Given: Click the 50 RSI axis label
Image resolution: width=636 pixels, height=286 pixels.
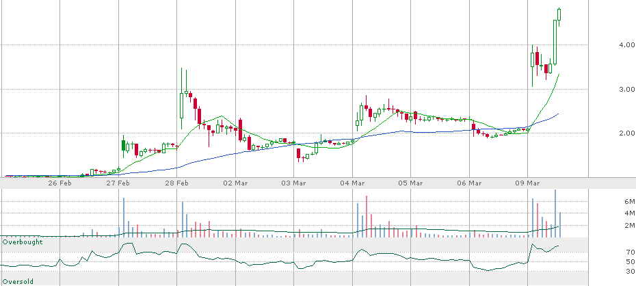Looking at the screenshot, I should (x=631, y=261).
